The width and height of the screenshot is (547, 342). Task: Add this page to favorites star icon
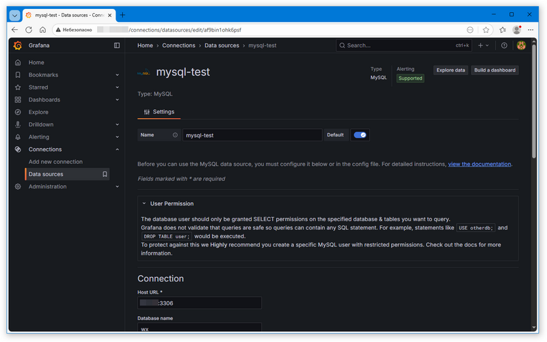[486, 30]
